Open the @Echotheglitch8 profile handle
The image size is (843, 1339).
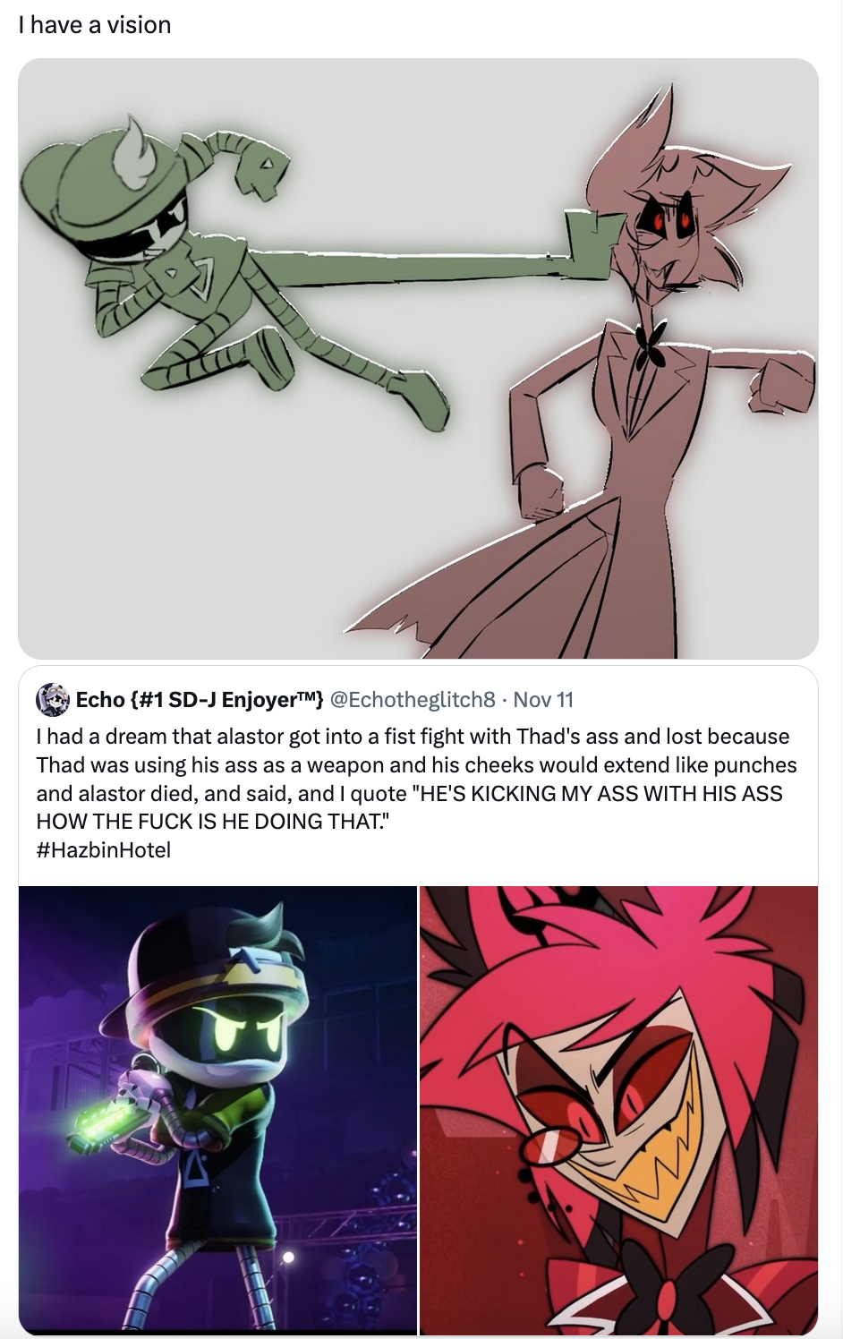click(x=413, y=700)
